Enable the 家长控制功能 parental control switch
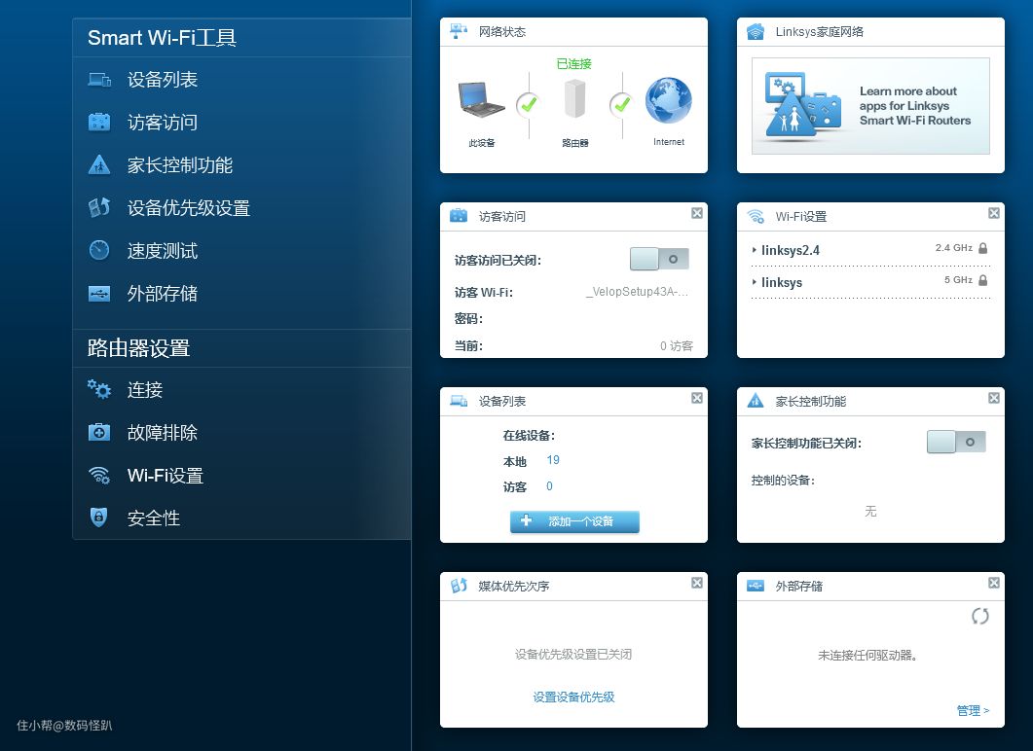This screenshot has height=751, width=1033. point(956,443)
